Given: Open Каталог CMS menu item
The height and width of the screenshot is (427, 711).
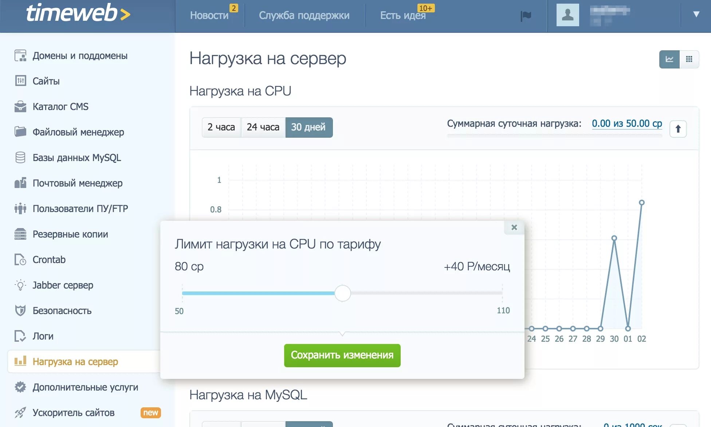Looking at the screenshot, I should [60, 106].
